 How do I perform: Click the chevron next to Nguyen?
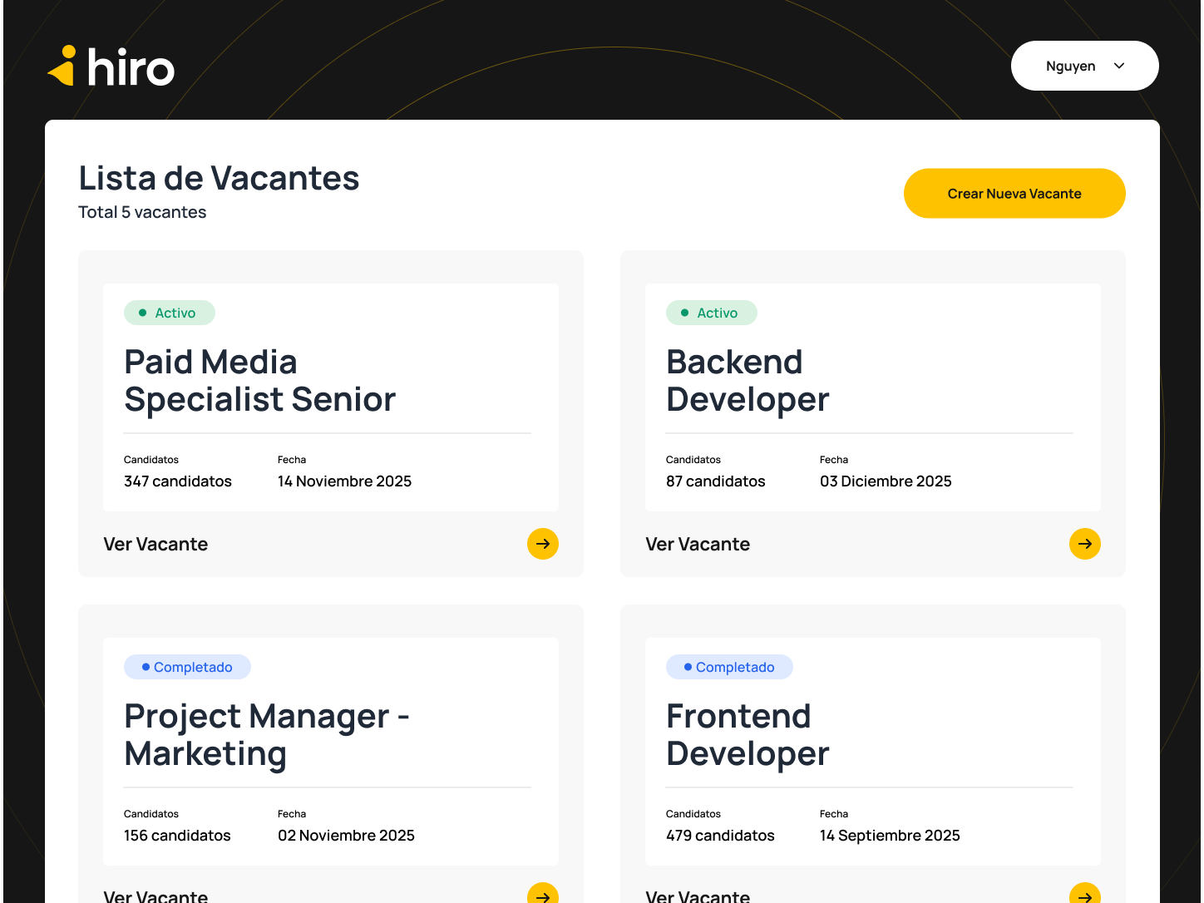coord(1119,66)
